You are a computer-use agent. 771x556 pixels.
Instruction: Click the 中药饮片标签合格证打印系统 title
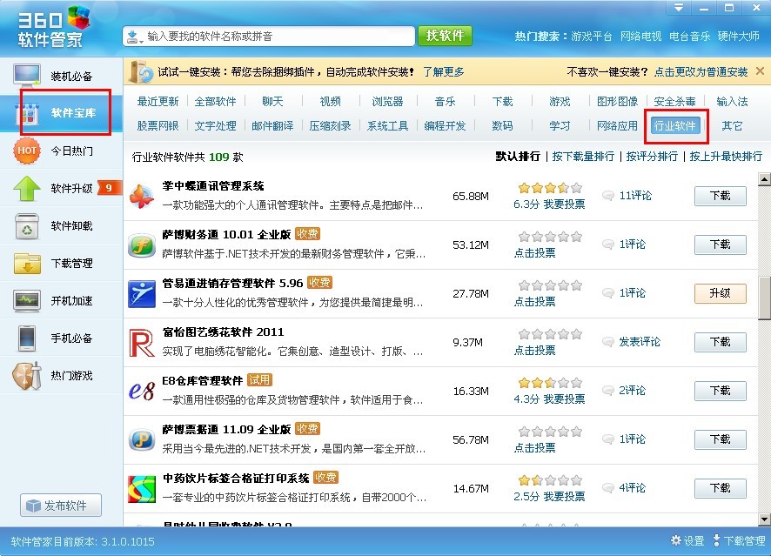tap(236, 479)
